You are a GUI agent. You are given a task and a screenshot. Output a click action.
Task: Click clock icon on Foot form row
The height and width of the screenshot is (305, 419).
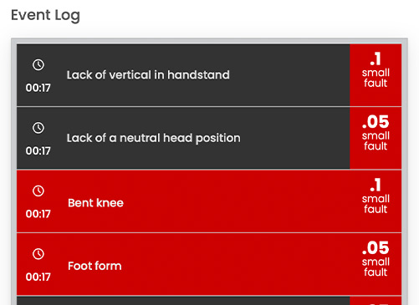pyautogui.click(x=38, y=254)
